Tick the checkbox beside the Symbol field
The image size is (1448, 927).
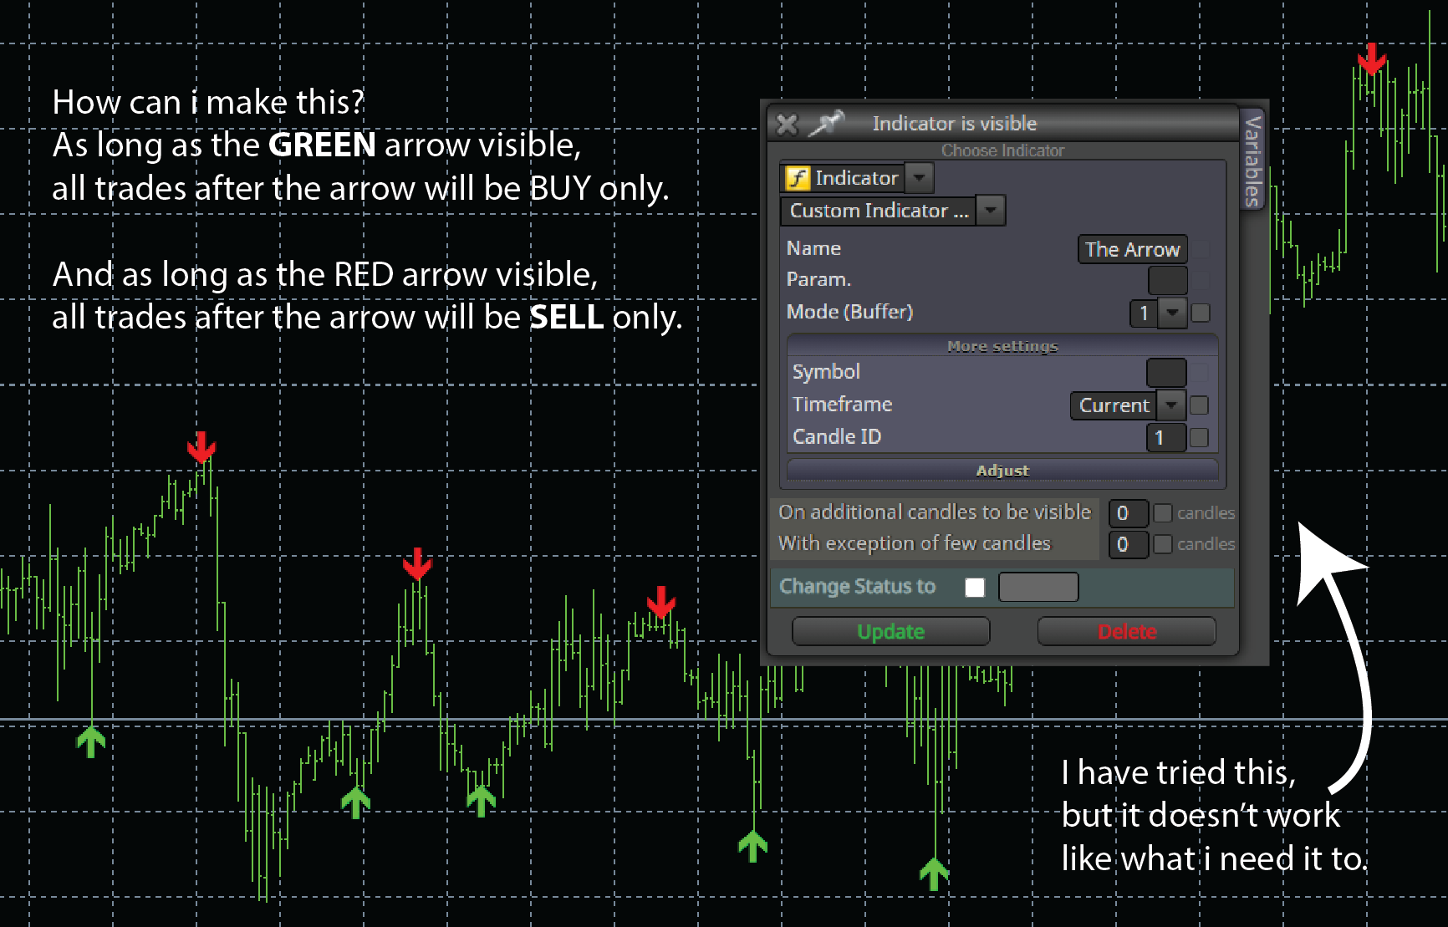coord(1200,372)
